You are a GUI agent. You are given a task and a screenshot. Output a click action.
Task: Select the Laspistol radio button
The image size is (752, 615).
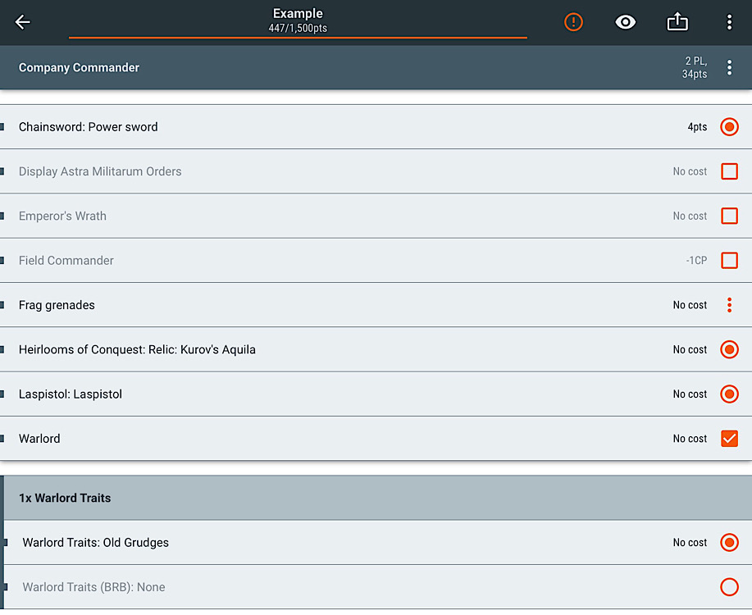coord(729,394)
